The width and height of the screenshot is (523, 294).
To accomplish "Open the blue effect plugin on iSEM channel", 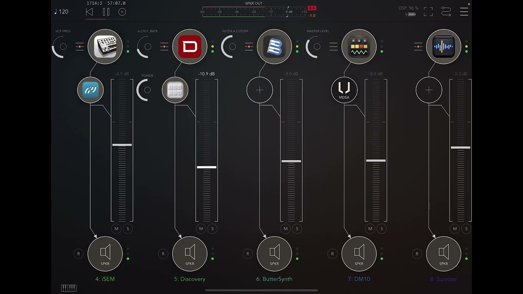I will [90, 90].
